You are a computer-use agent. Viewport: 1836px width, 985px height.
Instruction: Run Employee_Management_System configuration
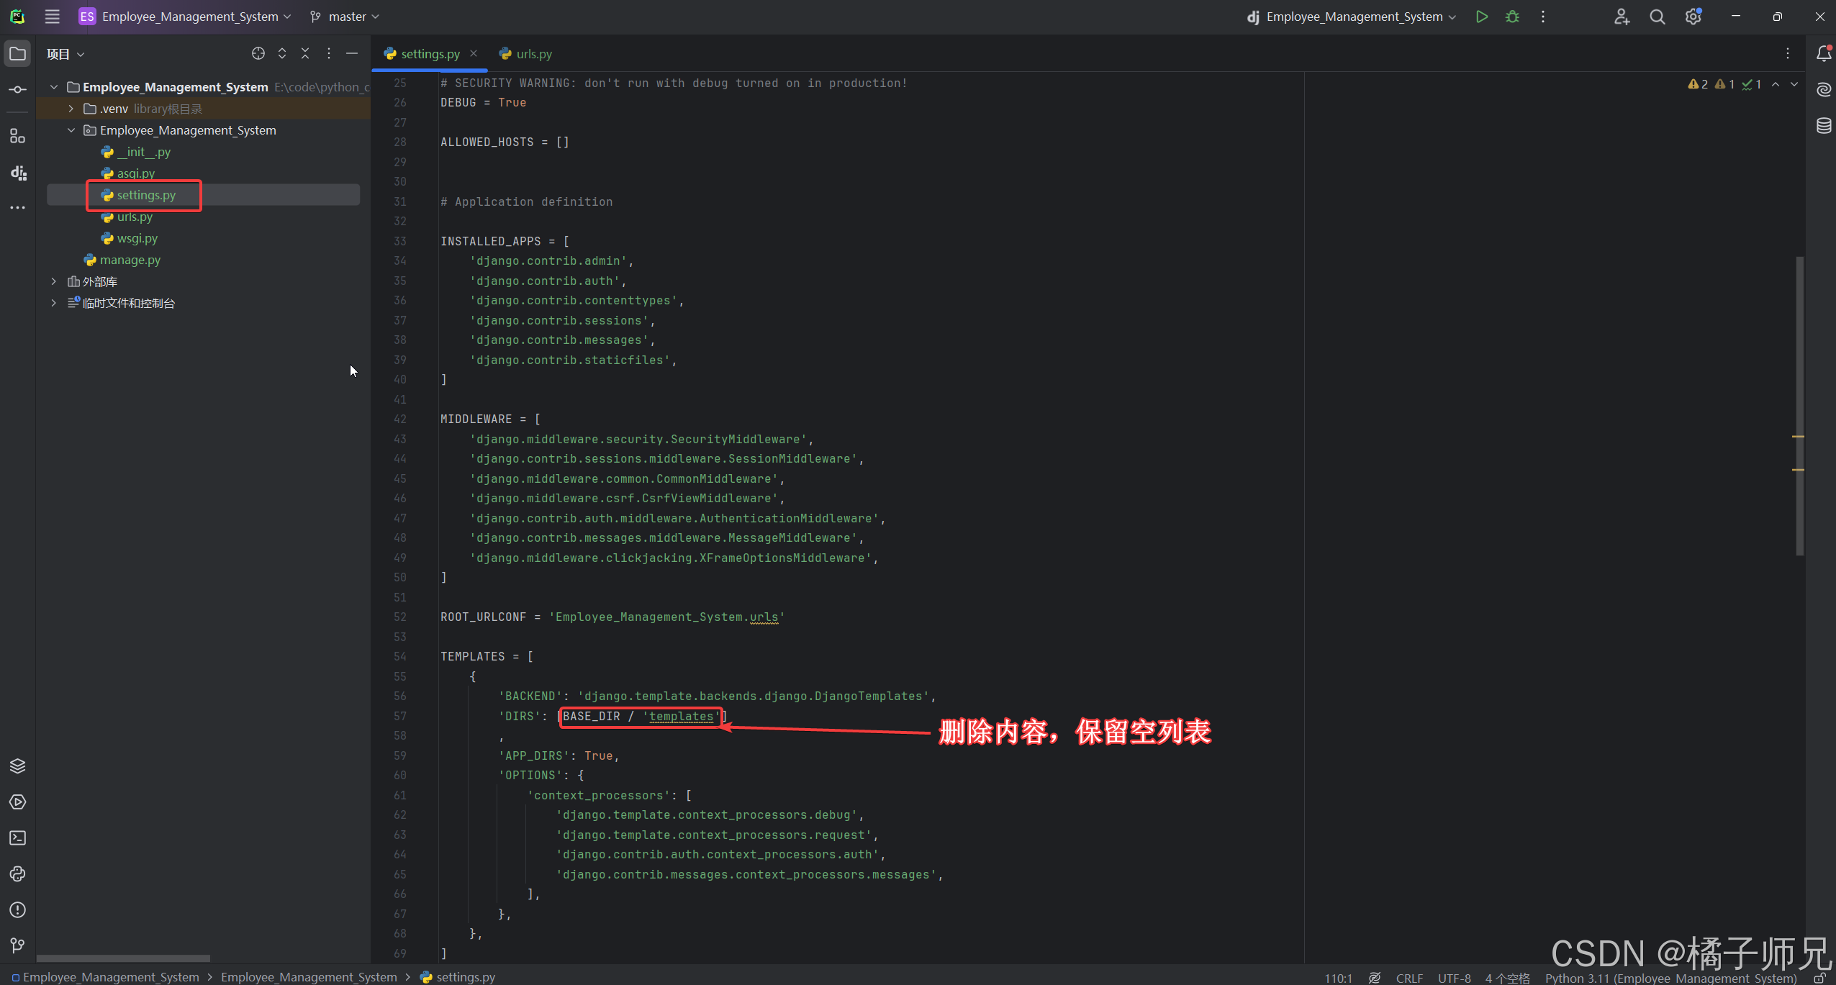coord(1481,17)
